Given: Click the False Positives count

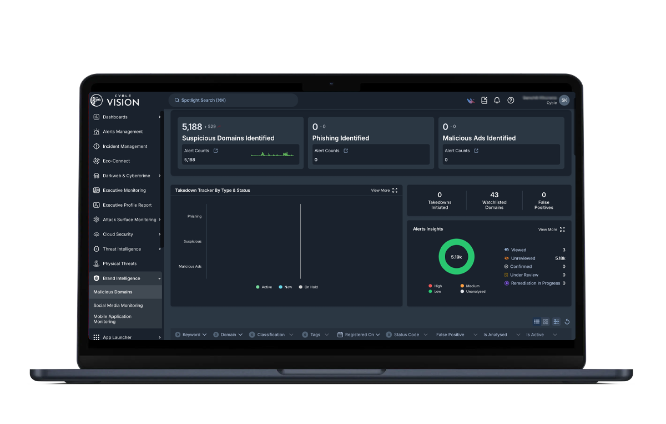Looking at the screenshot, I should (544, 195).
